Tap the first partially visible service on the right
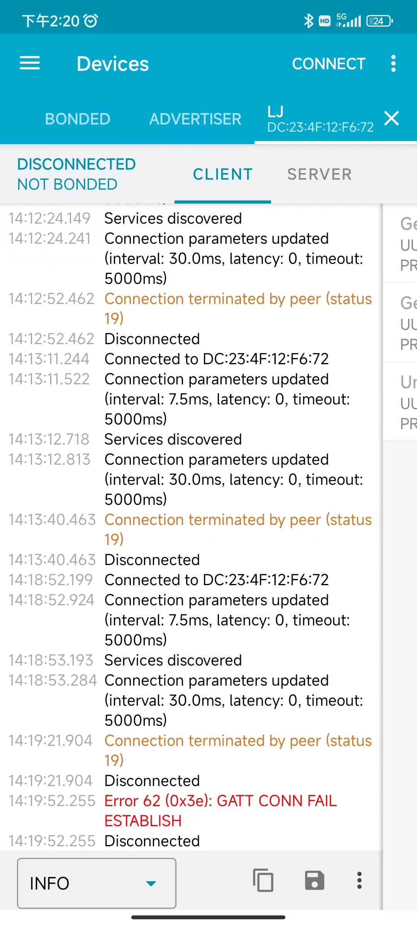This screenshot has width=417, height=927. pos(400,243)
